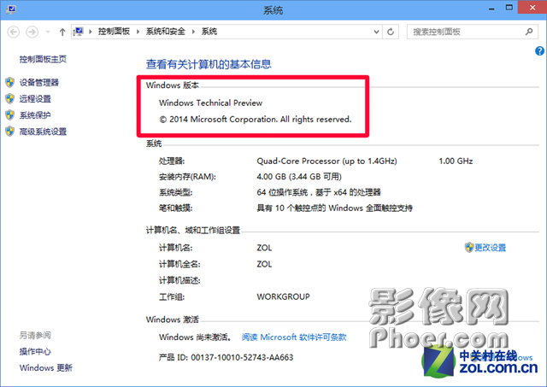The width and height of the screenshot is (547, 387).
Task: Click shield icon beside 高级系统设置
Action: pyautogui.click(x=9, y=132)
